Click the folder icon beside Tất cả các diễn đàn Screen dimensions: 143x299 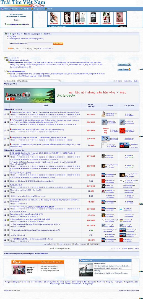pyautogui.click(x=5, y=58)
